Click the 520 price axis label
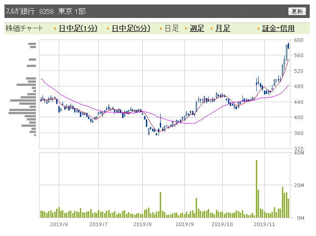Viewport: 316px width, 236px height. 298,71
